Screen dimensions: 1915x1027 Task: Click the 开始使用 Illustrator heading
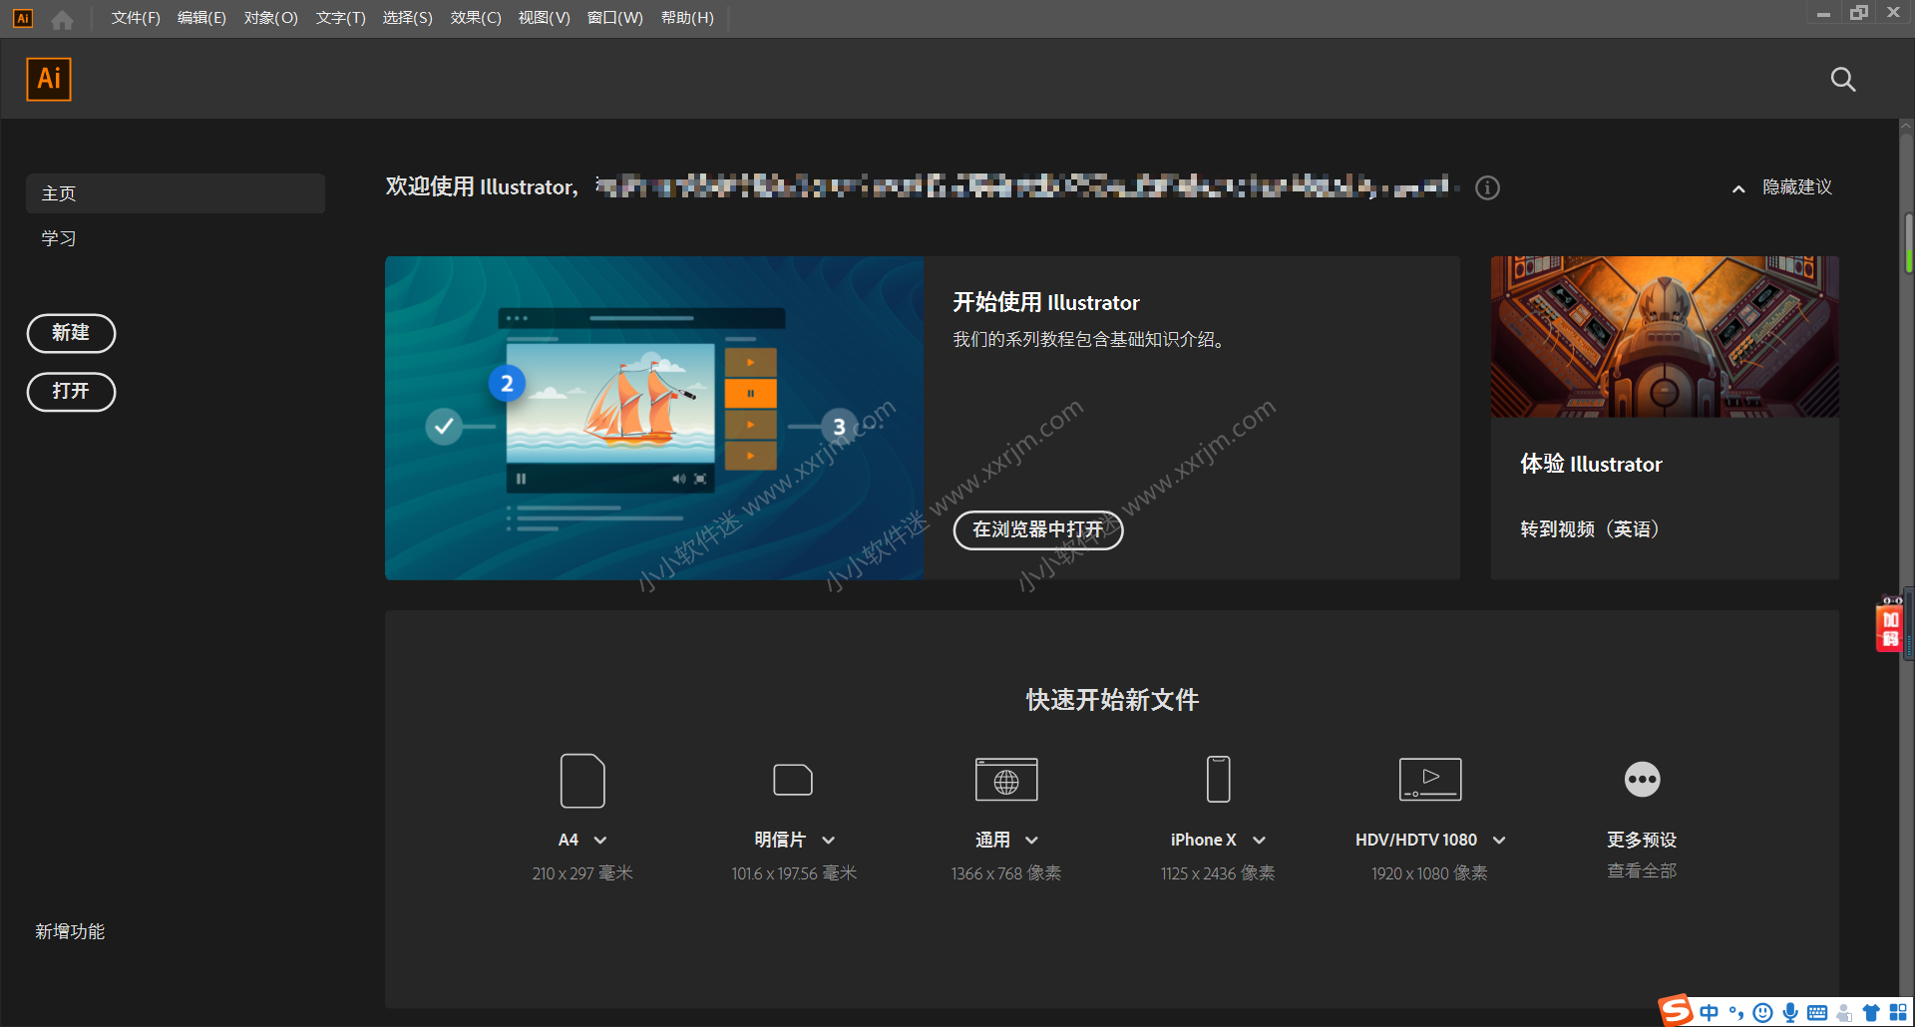(x=1045, y=302)
